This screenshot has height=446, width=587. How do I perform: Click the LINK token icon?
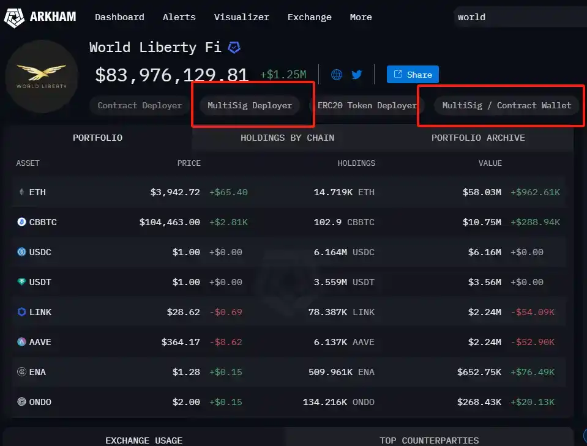[x=21, y=312]
